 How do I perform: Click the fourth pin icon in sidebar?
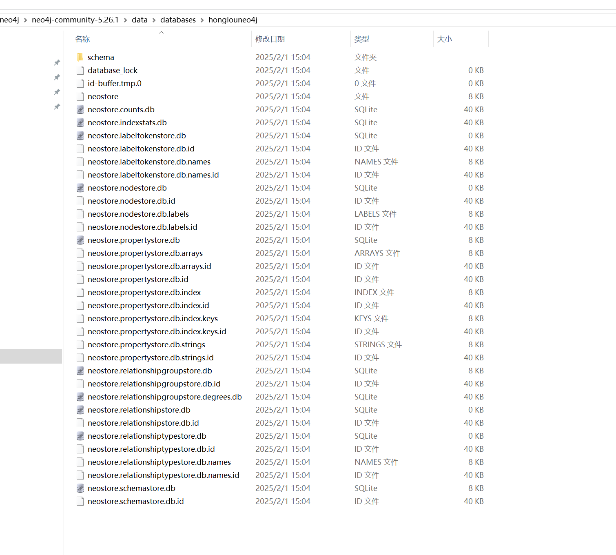(x=57, y=107)
